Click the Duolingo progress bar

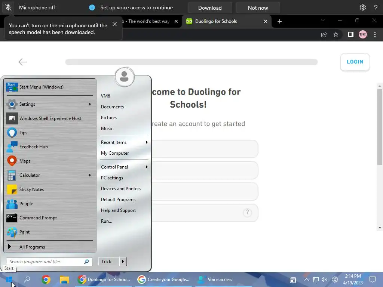[x=191, y=62]
